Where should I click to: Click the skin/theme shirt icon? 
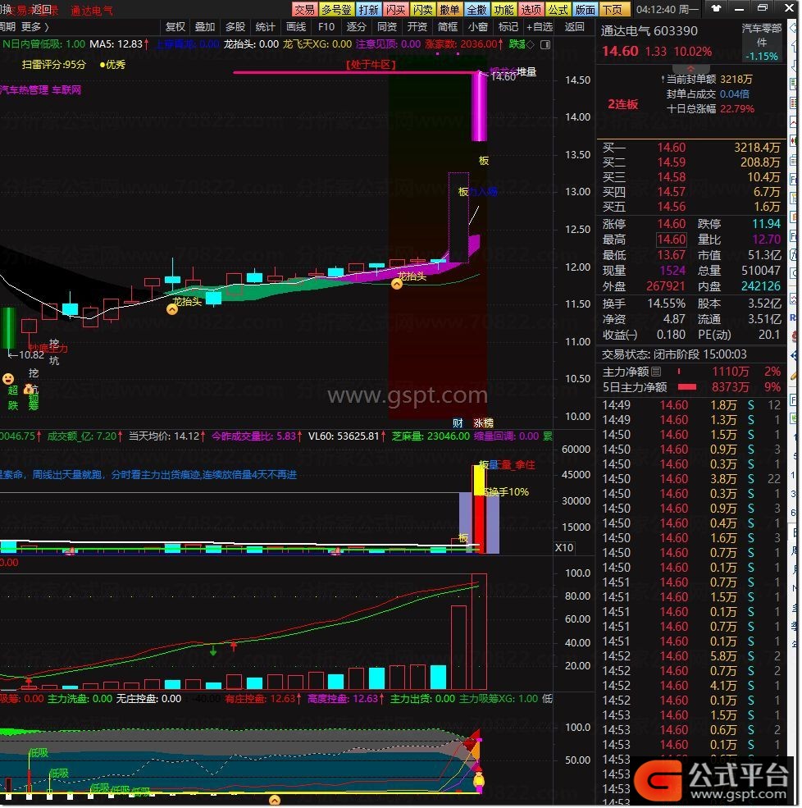pyautogui.click(x=718, y=10)
